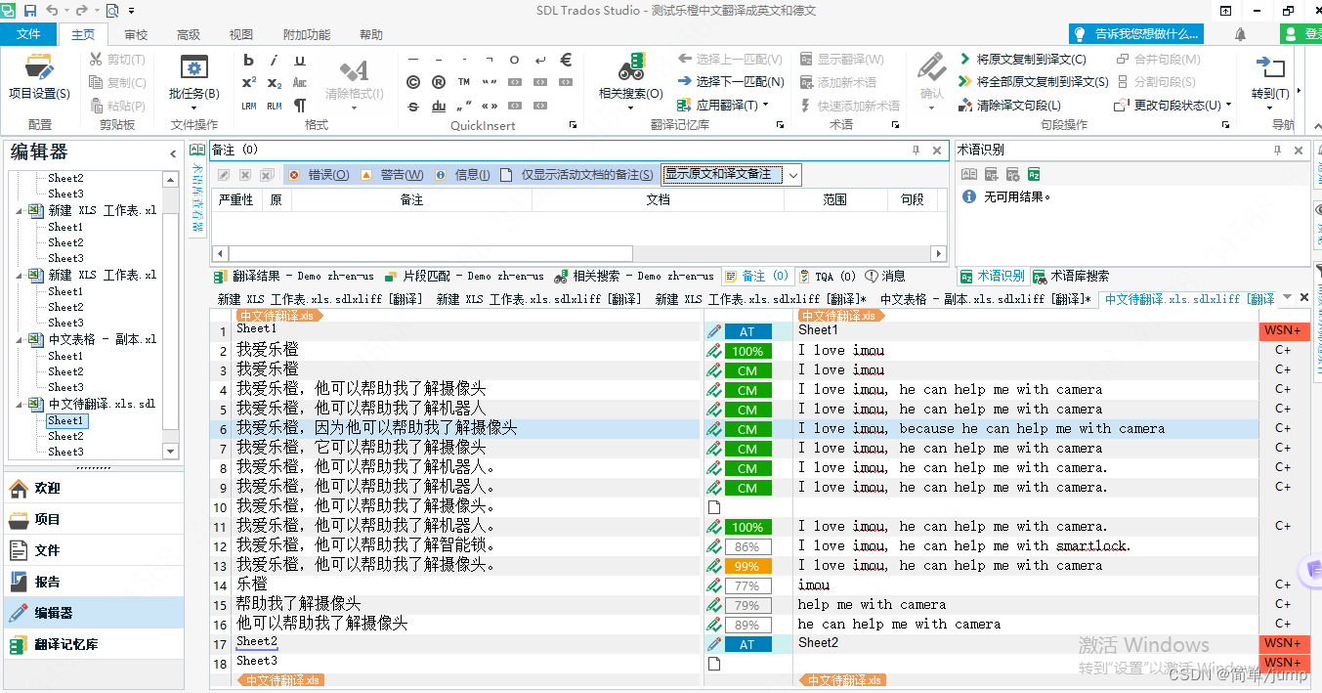This screenshot has width=1322, height=693.
Task: Apply superscript x² formatting
Action: [x=249, y=83]
